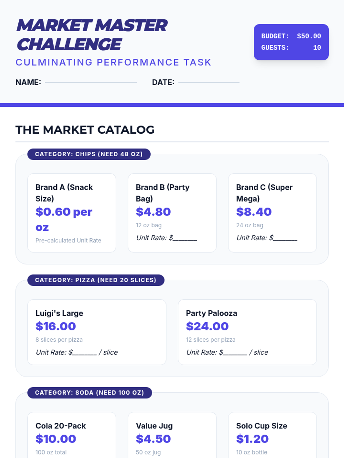The width and height of the screenshot is (344, 458).
Task: Click Luigi's Large unit rate blank
Action: tap(85, 353)
